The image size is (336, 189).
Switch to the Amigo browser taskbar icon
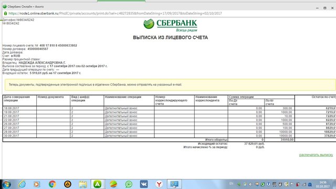click(x=98, y=184)
